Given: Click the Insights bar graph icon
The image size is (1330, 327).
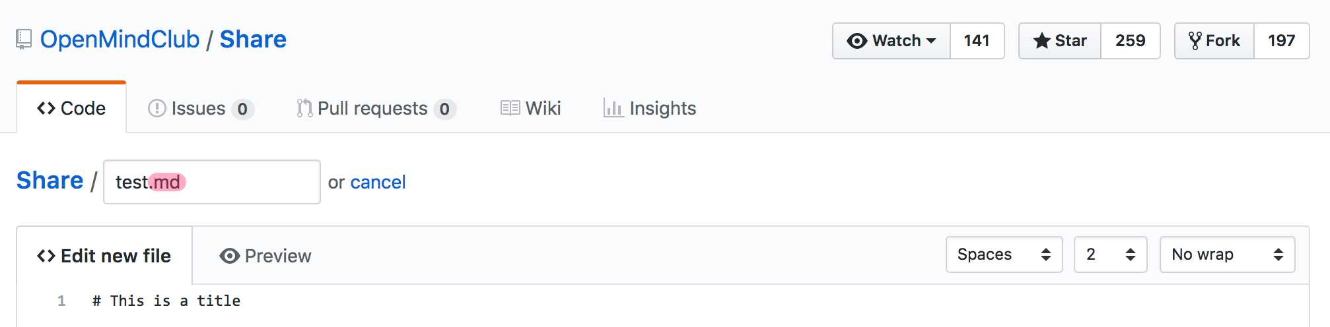Looking at the screenshot, I should tap(613, 108).
